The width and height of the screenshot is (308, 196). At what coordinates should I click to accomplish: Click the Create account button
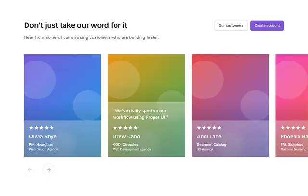267,25
